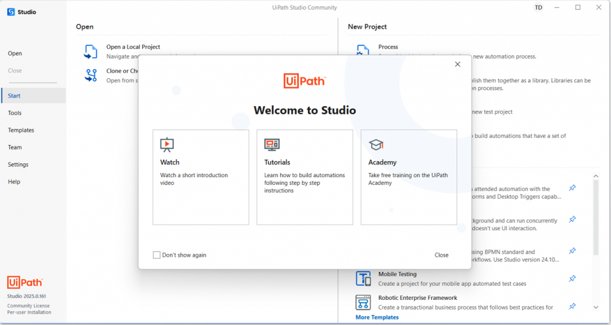Click the Studio logo in top-left corner
Screen dimensions: 611x325
11,12
